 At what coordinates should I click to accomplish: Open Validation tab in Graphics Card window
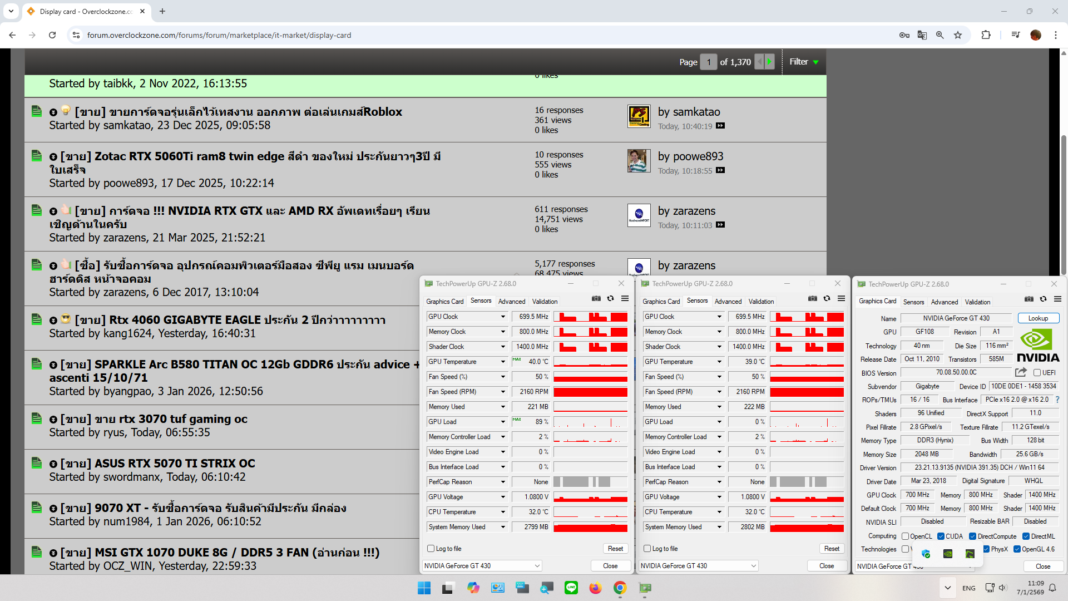pos(977,302)
